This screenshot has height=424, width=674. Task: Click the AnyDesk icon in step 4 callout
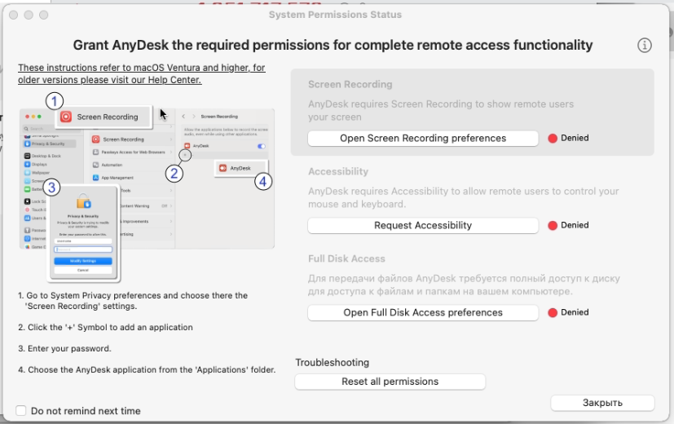point(222,168)
